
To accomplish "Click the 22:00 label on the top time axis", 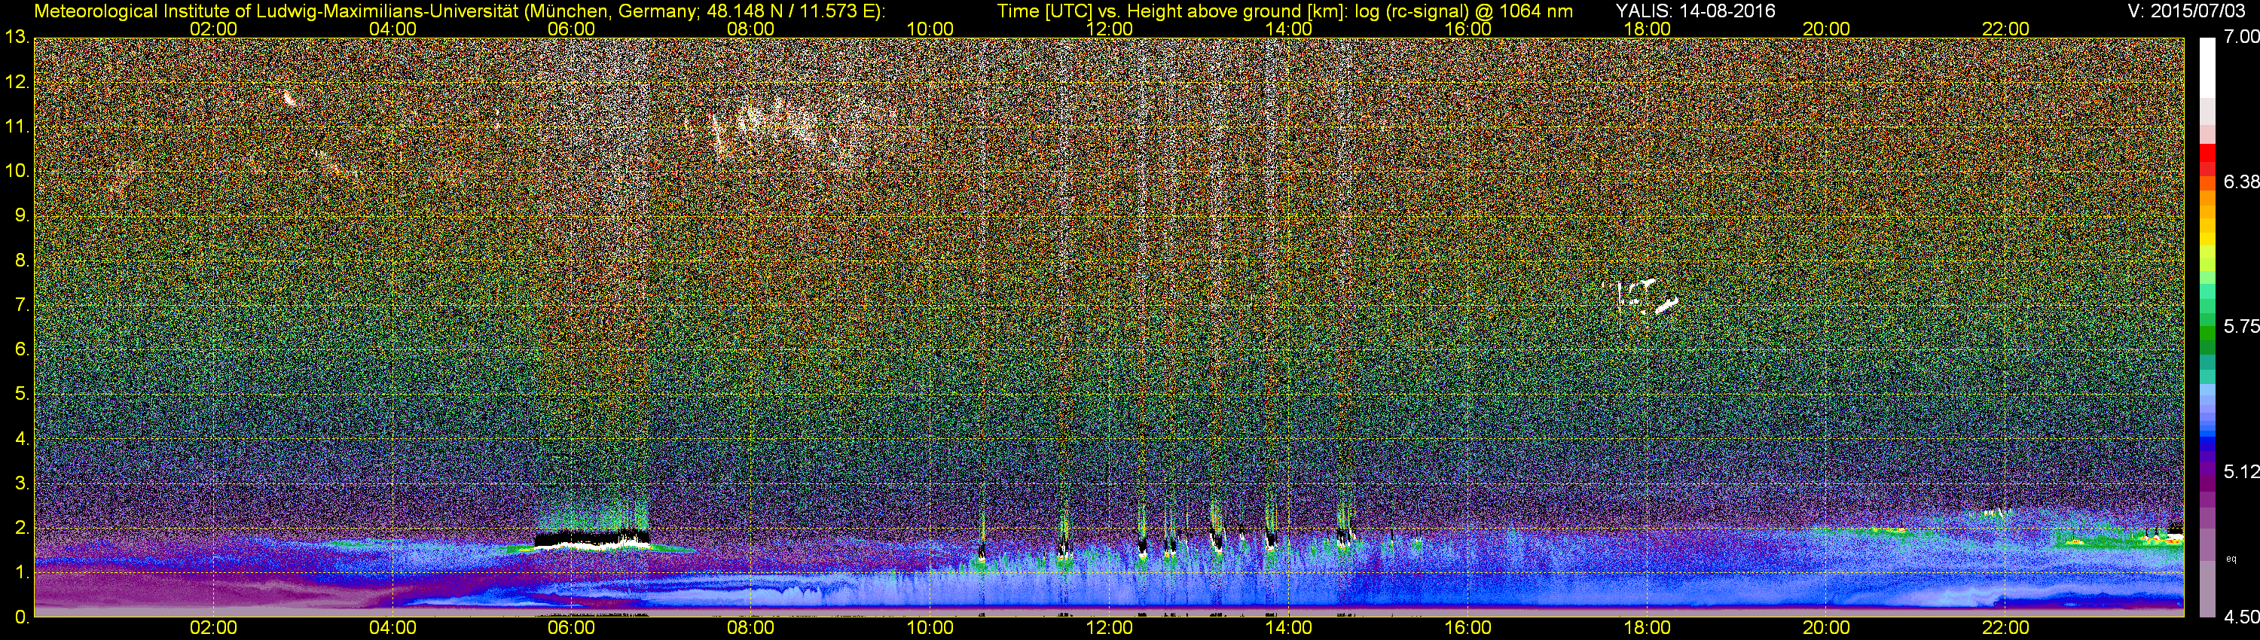I will click(2005, 29).
